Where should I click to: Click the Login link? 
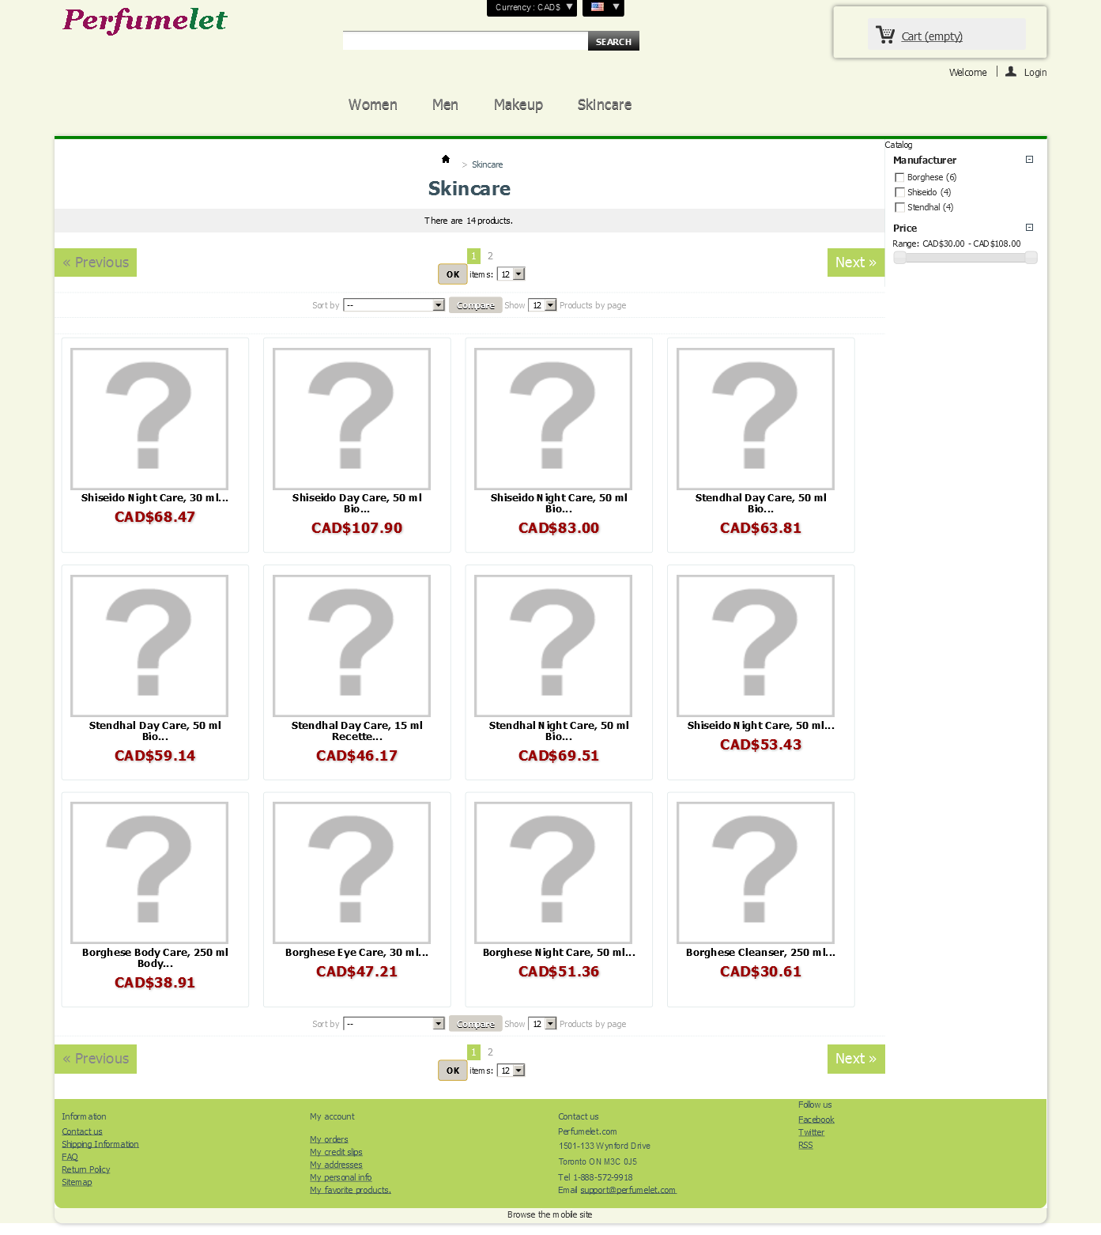click(1035, 73)
